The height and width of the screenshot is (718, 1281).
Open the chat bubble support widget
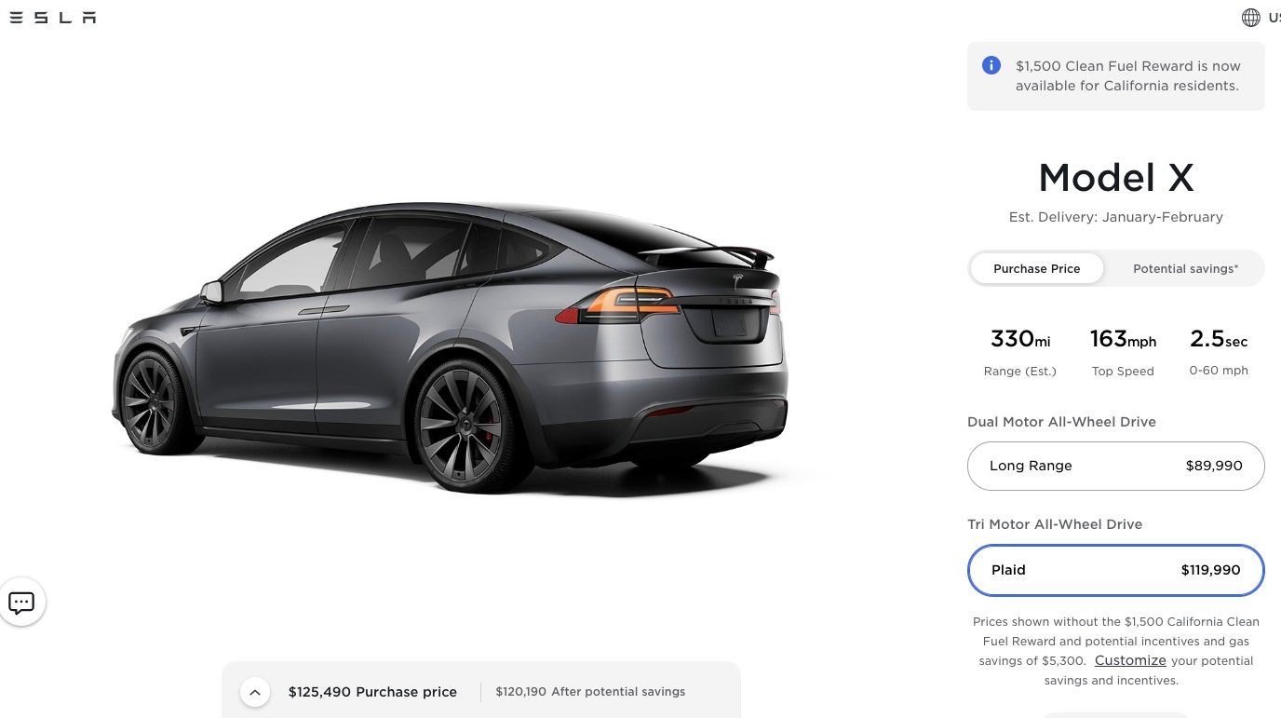point(21,603)
